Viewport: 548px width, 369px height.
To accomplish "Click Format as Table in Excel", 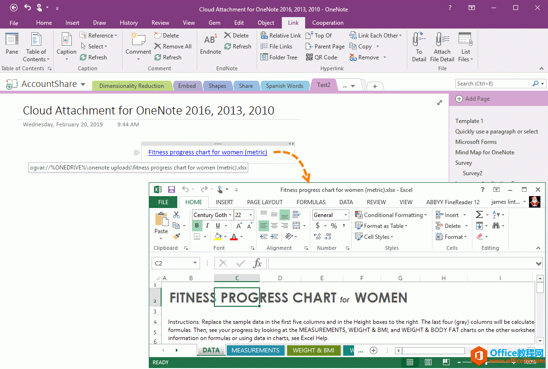I will click(381, 226).
